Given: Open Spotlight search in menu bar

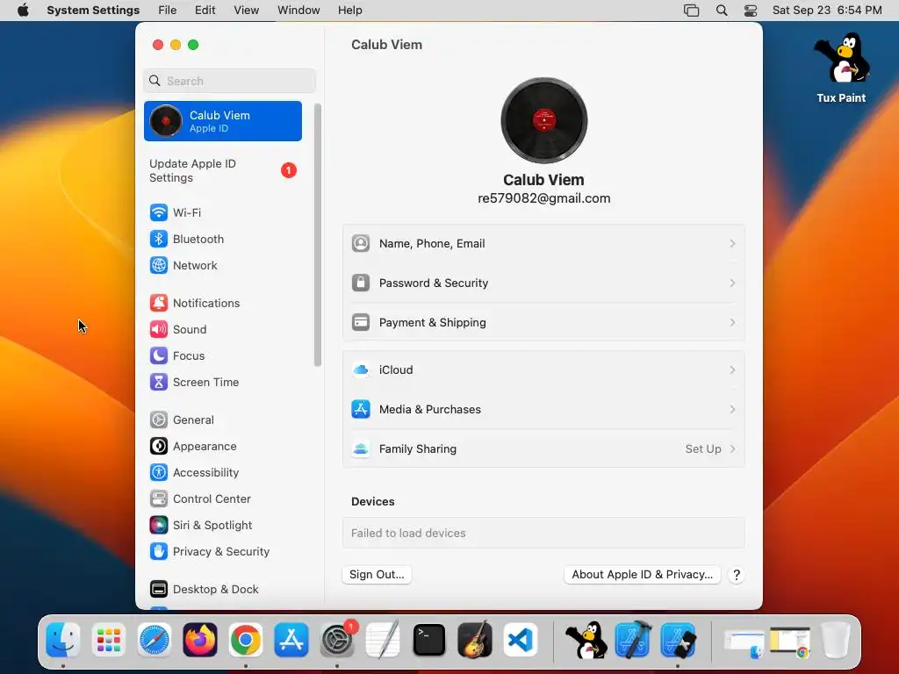Looking at the screenshot, I should coord(722,11).
